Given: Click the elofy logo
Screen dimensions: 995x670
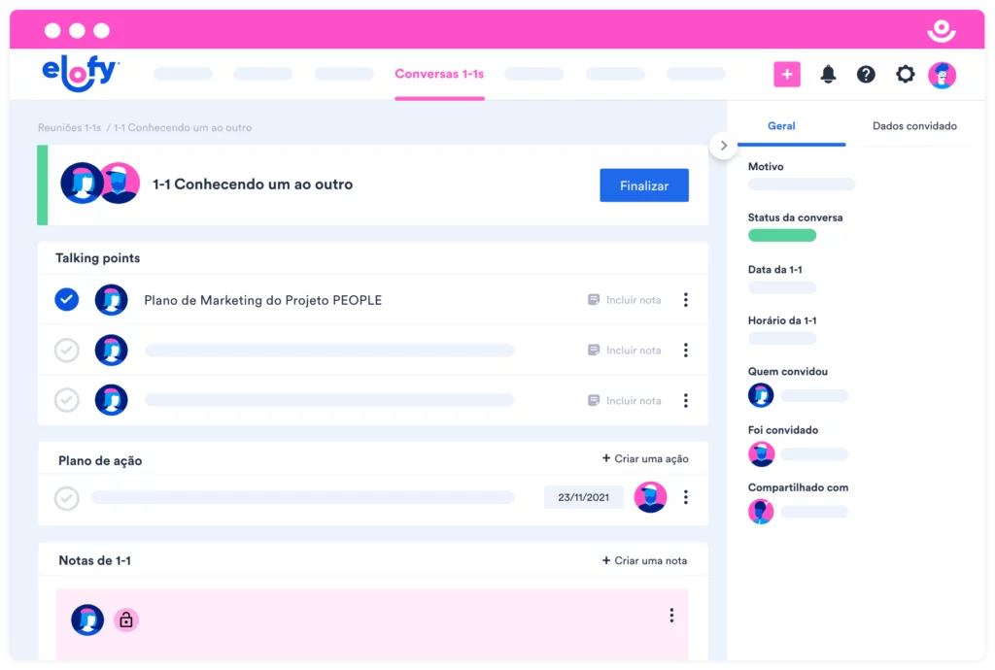Looking at the screenshot, I should click(x=78, y=74).
